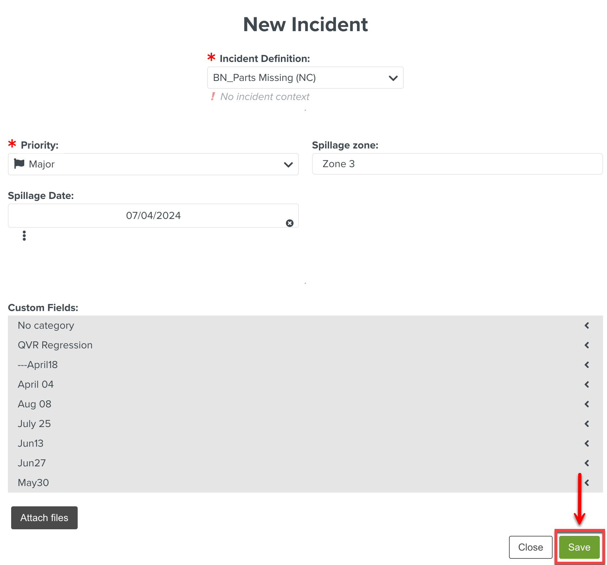Click the Spillage zone text field

[x=457, y=164]
